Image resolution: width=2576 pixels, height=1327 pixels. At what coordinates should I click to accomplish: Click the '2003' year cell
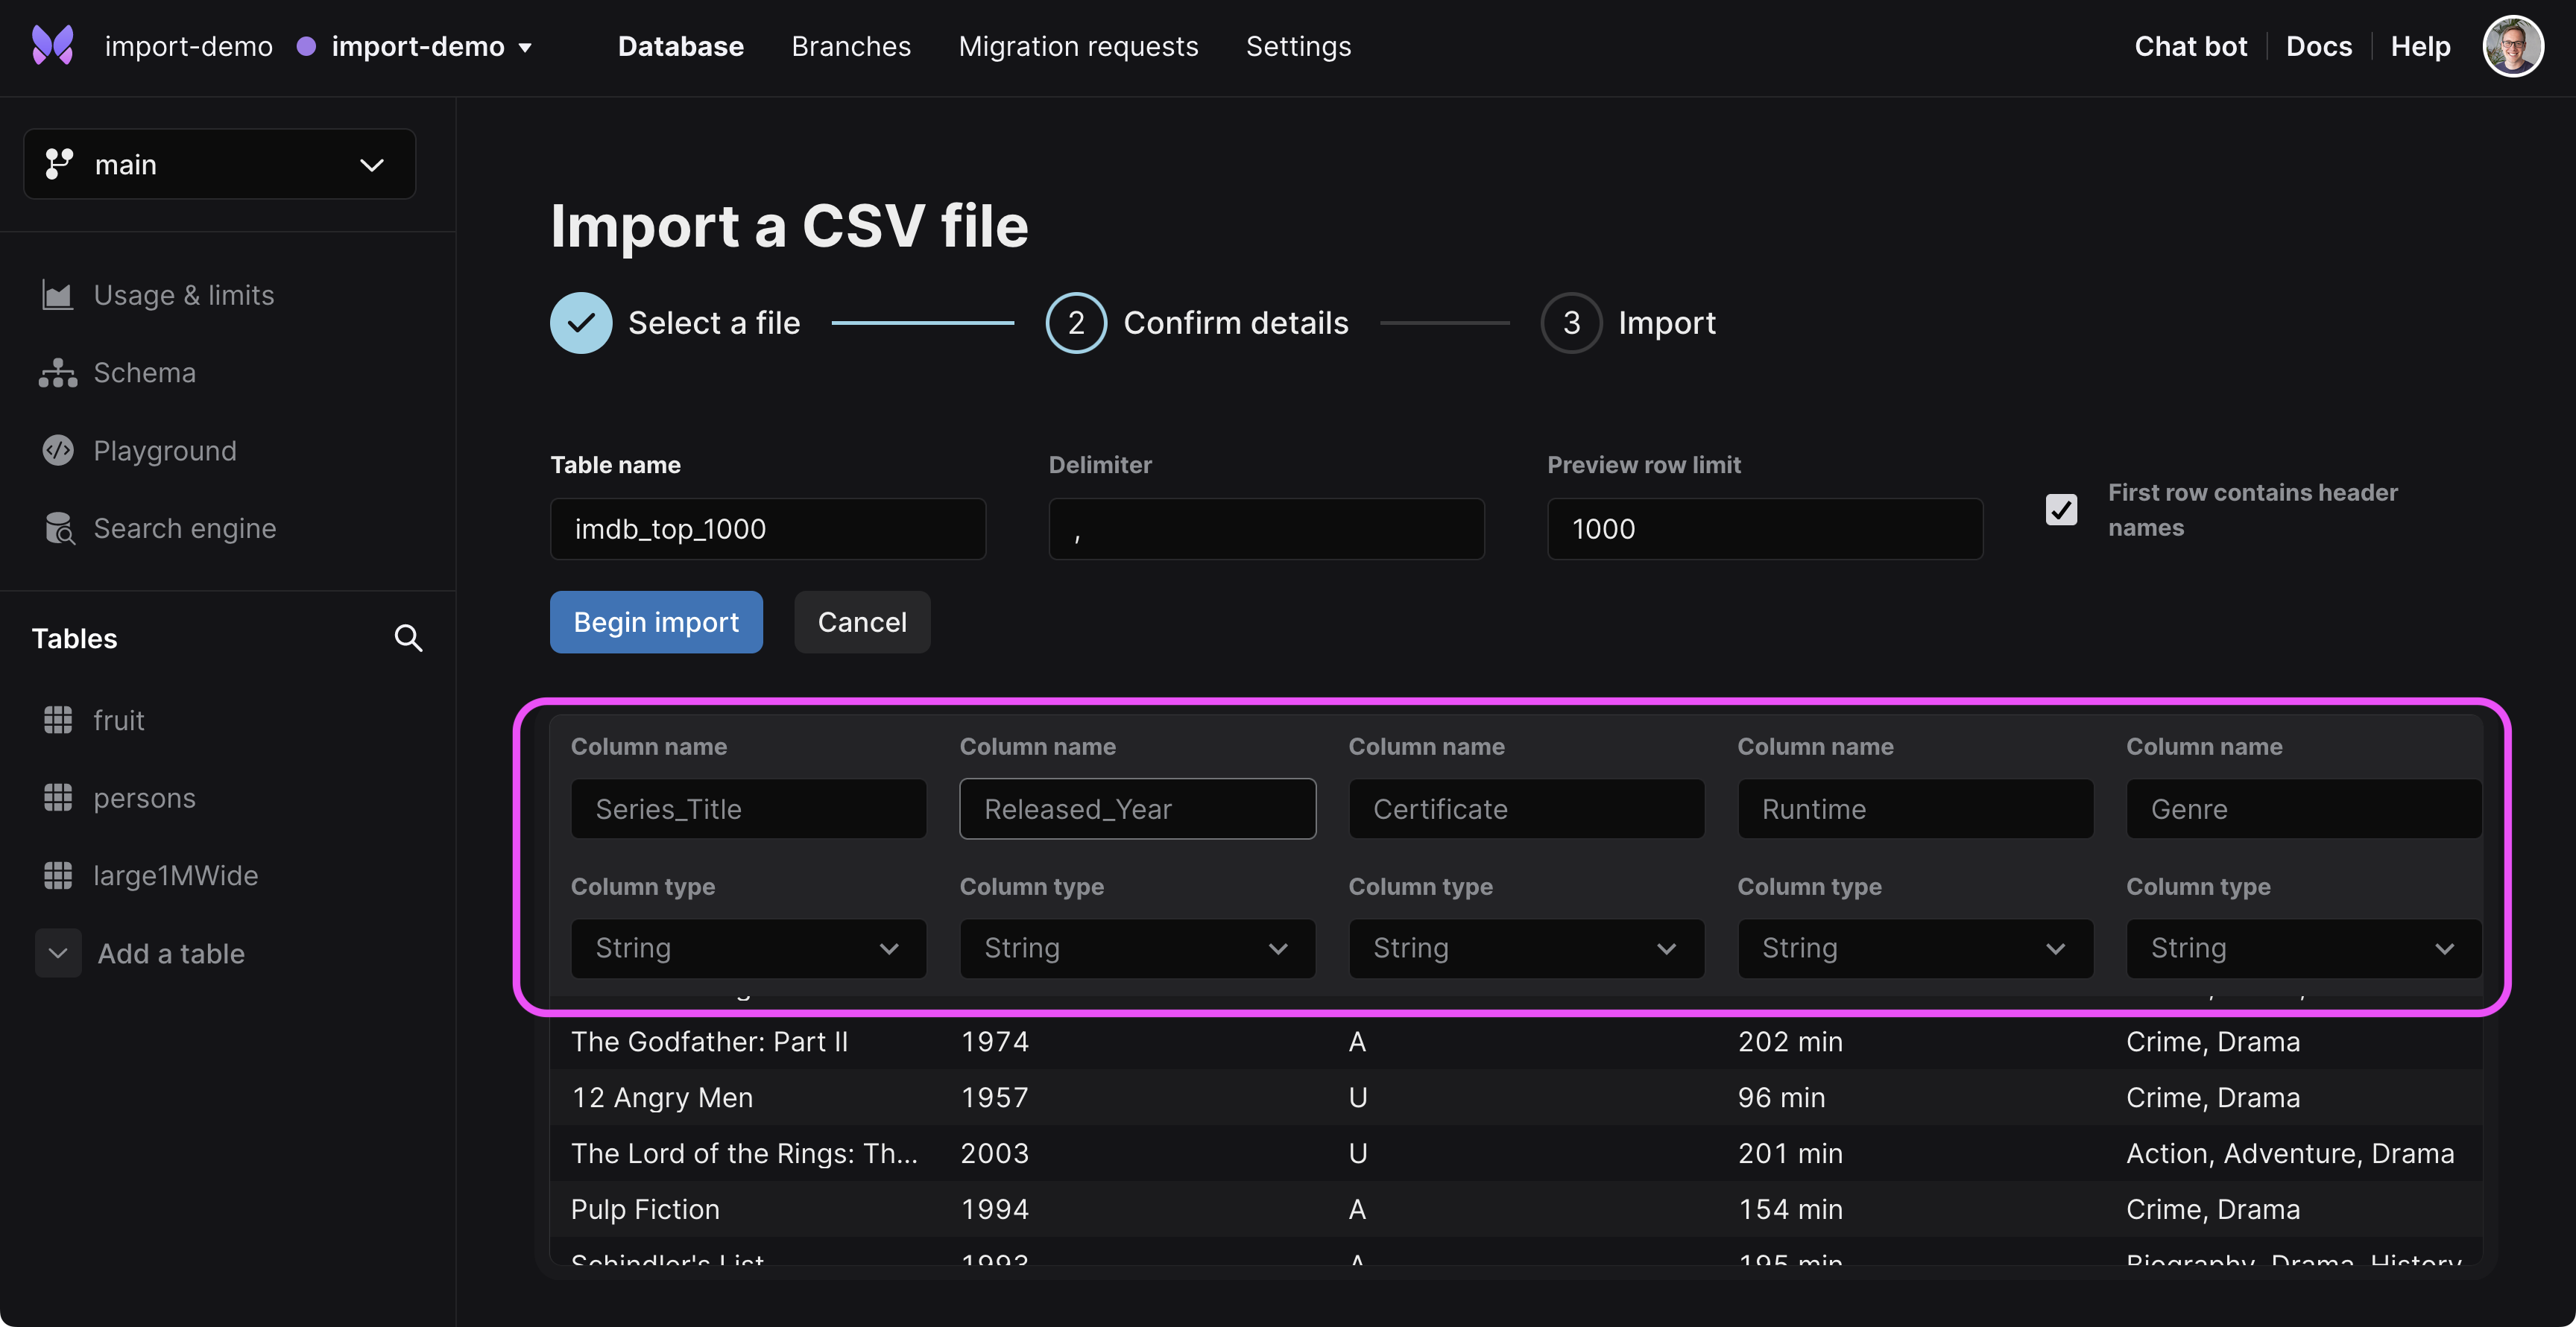994,1153
